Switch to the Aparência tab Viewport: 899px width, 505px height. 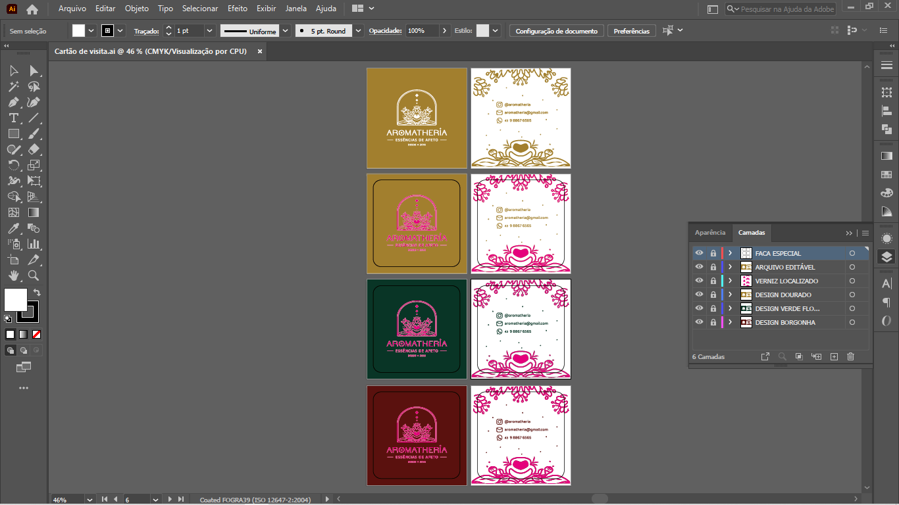point(710,233)
